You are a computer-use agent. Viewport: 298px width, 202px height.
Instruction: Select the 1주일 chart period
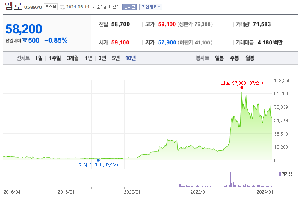(x=55, y=58)
